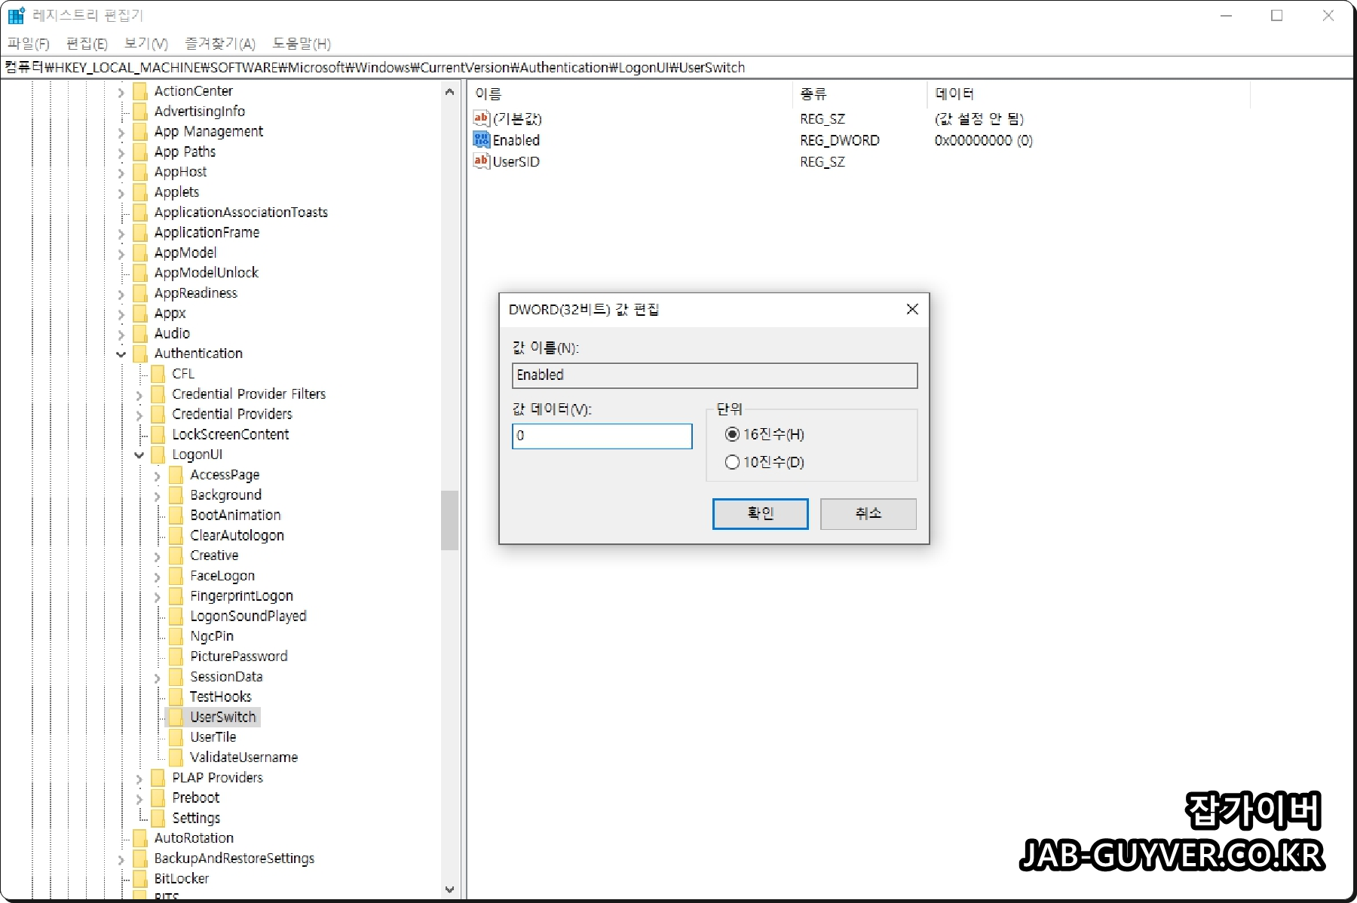Click the Enabled DWORD value icon

click(x=481, y=139)
